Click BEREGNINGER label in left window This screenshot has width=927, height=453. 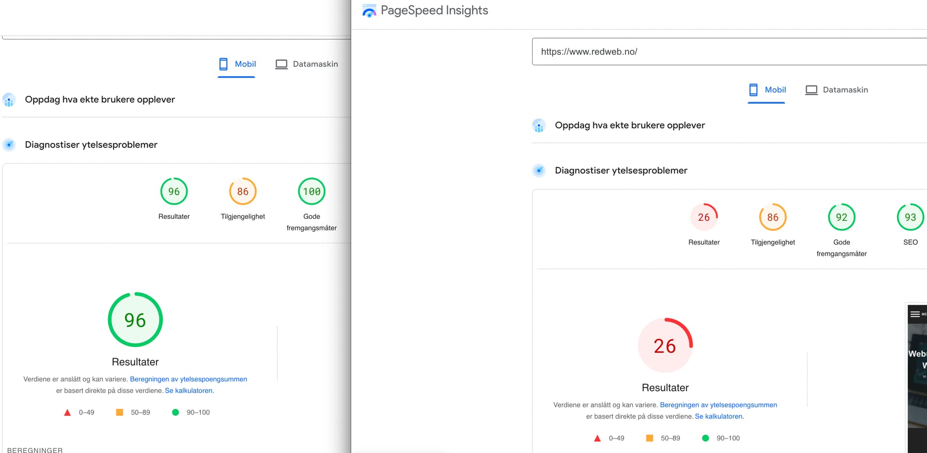(x=35, y=450)
